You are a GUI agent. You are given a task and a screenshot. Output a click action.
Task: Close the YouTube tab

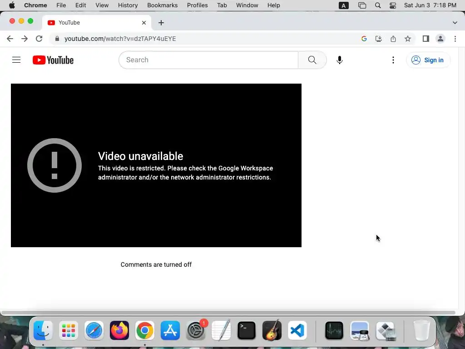point(144,23)
